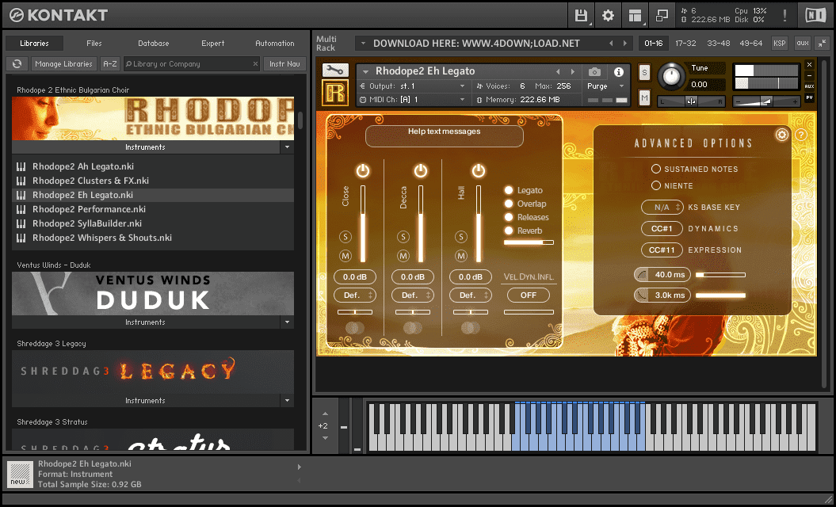Go to previous instrument preset arrow

(x=558, y=71)
